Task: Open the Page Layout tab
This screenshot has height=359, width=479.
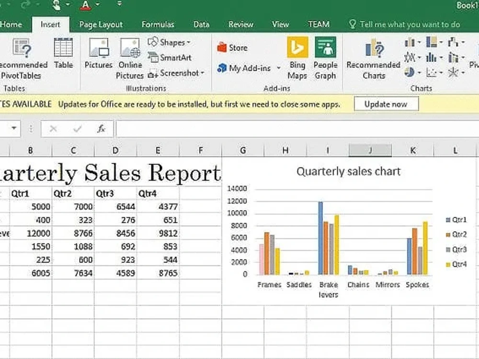Action: [x=101, y=24]
